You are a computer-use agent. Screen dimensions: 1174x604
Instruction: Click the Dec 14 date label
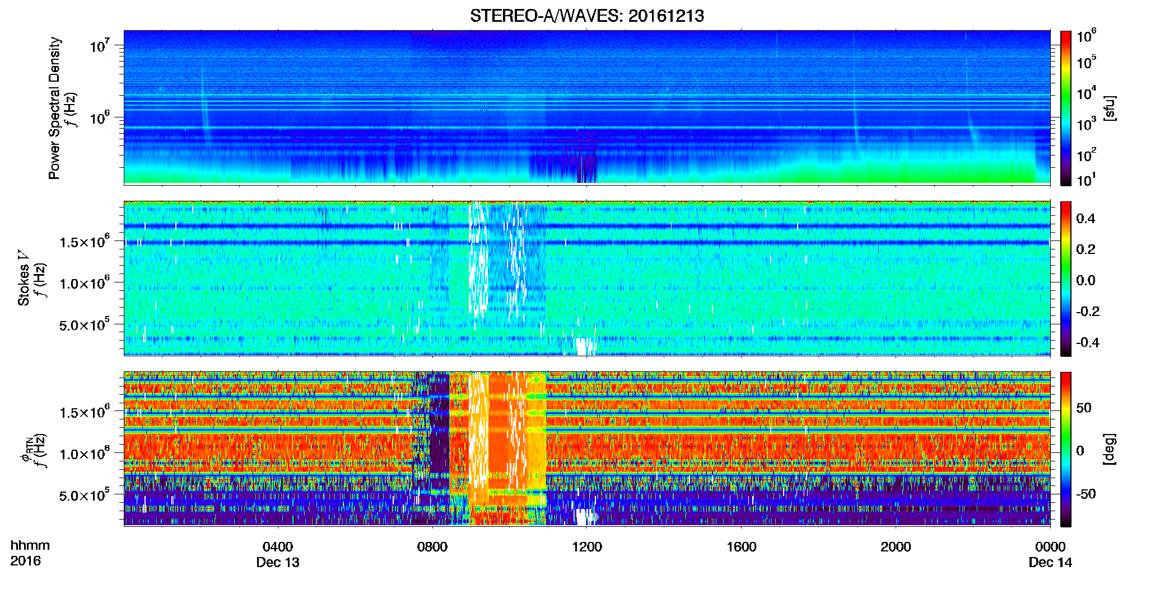(x=1050, y=563)
